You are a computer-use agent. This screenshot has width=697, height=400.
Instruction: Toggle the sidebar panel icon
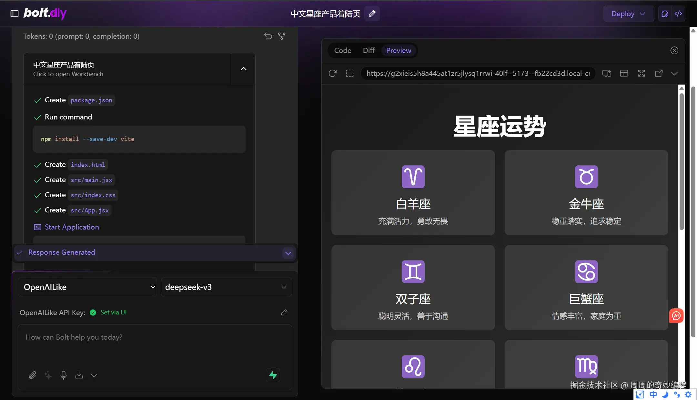15,14
